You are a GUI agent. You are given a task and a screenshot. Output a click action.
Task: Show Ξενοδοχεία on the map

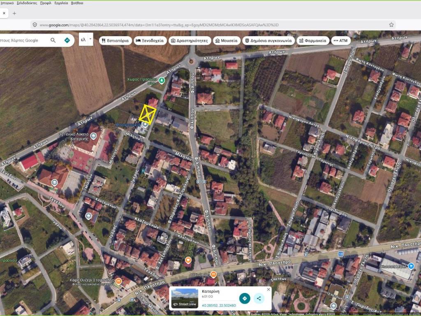pos(150,41)
